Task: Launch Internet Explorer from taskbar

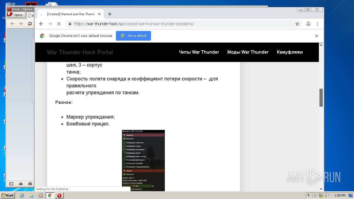Action: 22,195
